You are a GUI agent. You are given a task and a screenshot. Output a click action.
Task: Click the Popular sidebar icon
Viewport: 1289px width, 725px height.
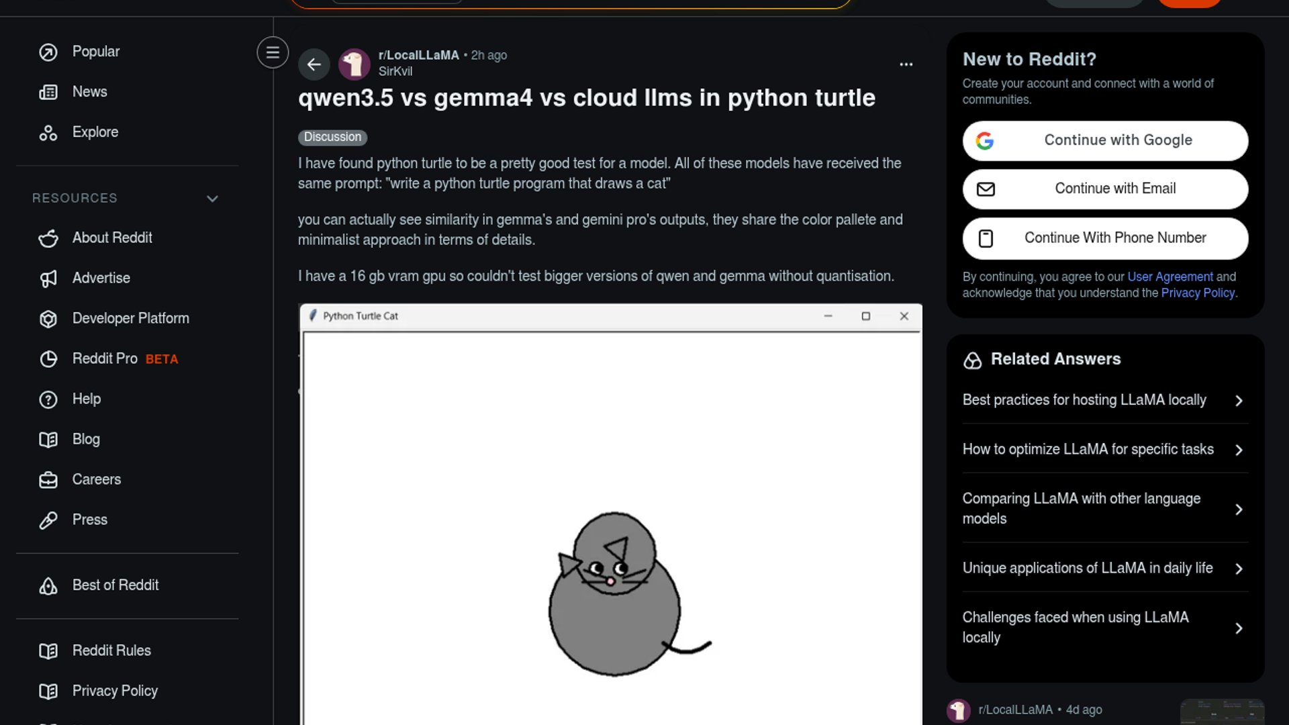tap(48, 52)
